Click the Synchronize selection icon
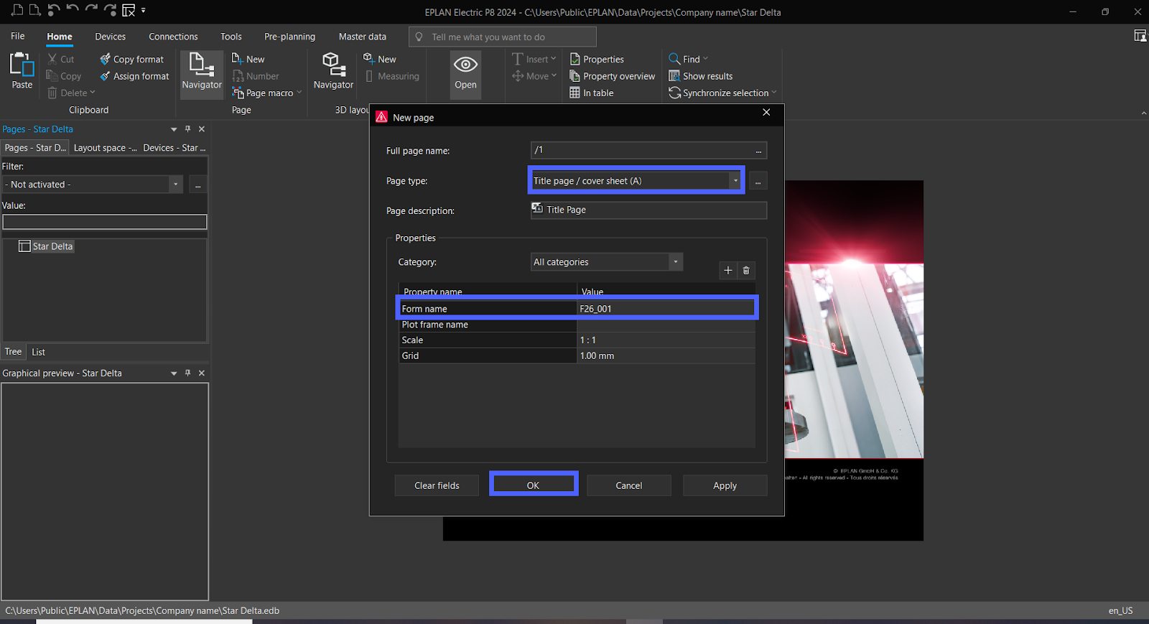The image size is (1149, 624). (x=674, y=93)
